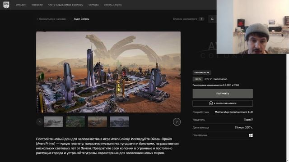289x162 pixels.
Task: Click the Mothership Entertainment LLC developer name
Action: 234,112
